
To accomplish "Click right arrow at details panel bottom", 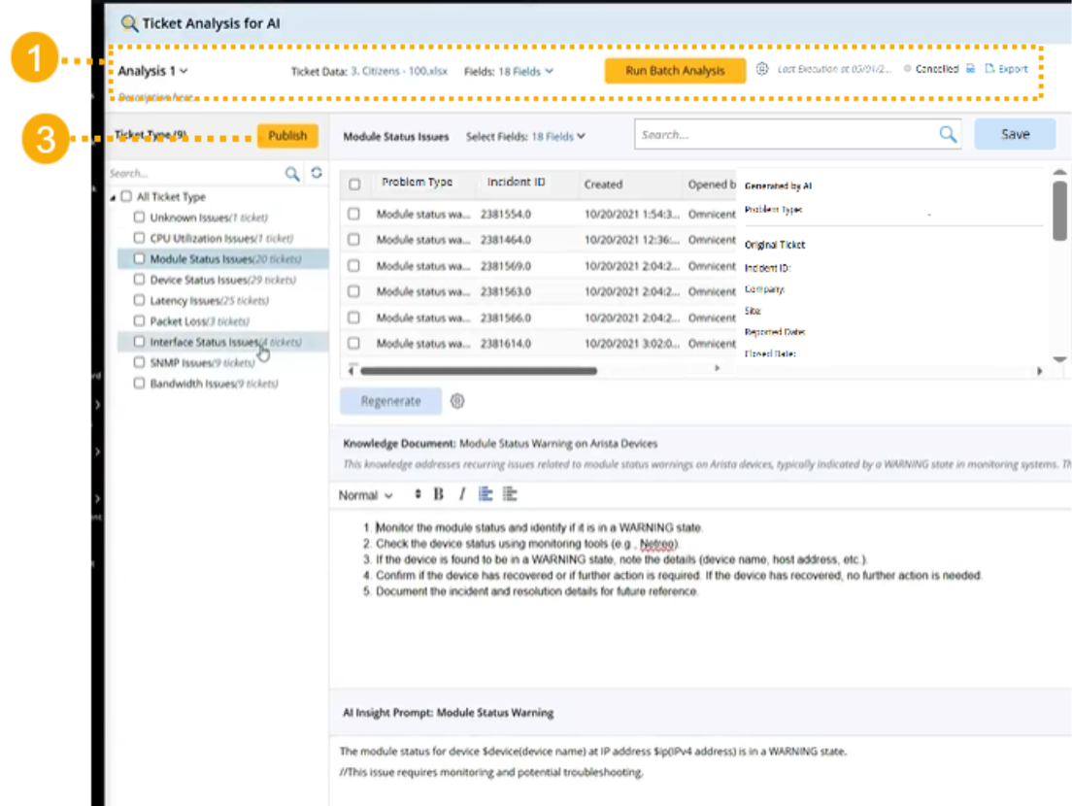I will pyautogui.click(x=1040, y=371).
